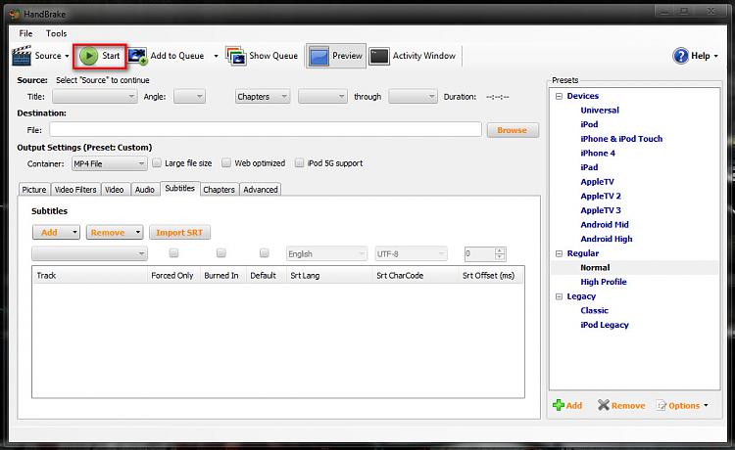Click the blue Help question-mark icon
This screenshot has height=450, width=735.
680,56
